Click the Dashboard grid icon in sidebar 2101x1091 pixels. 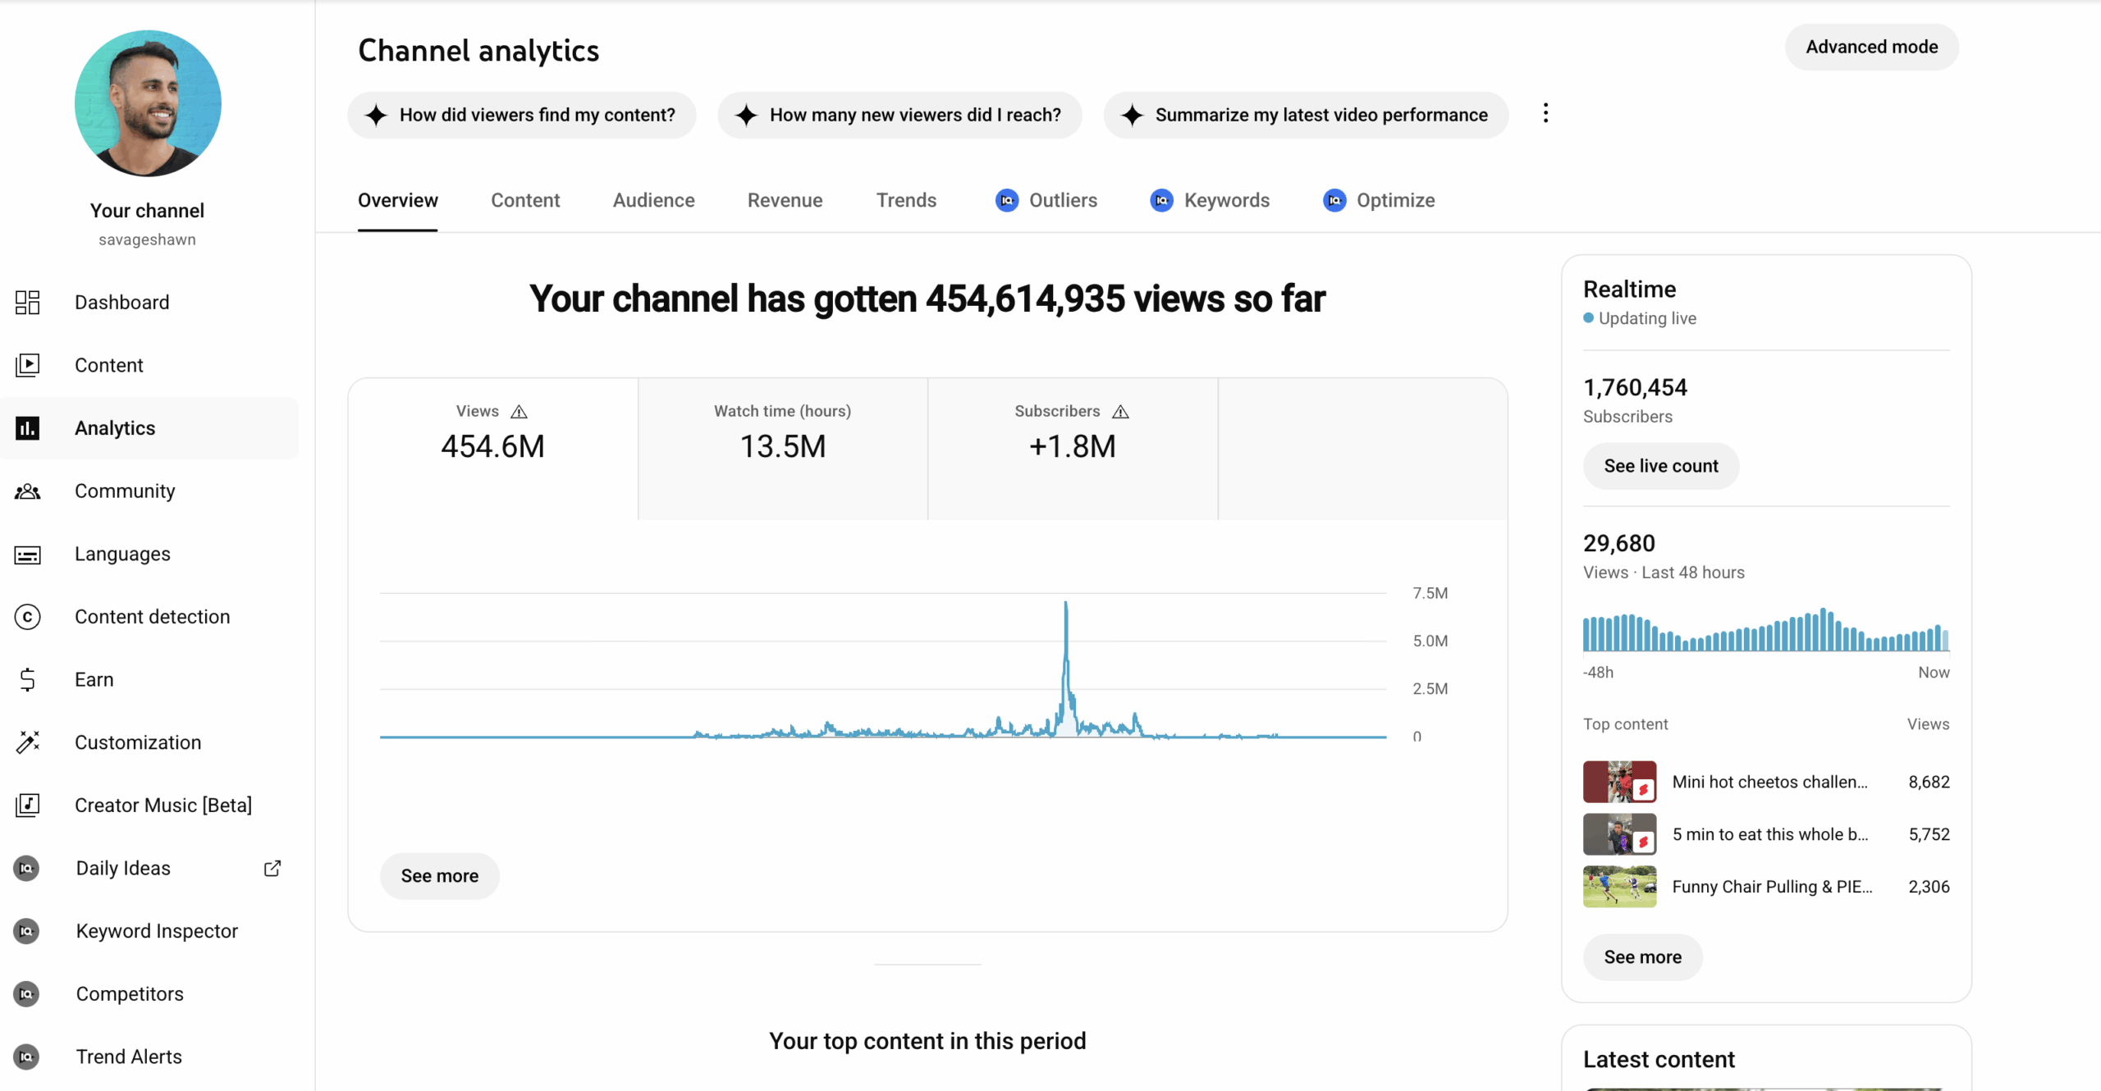[x=27, y=302]
